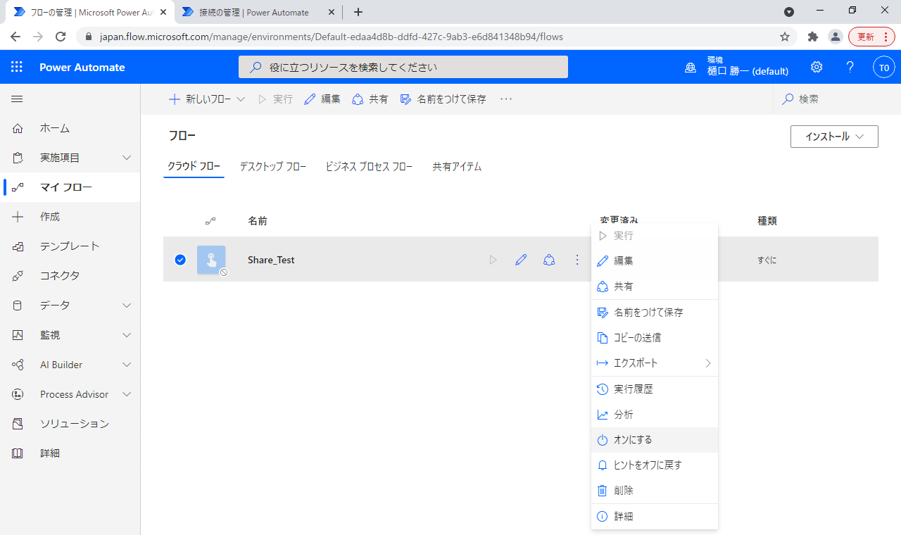Collapse the left navigation hamburger menu
Screen dimensions: 901x535
tap(17, 99)
